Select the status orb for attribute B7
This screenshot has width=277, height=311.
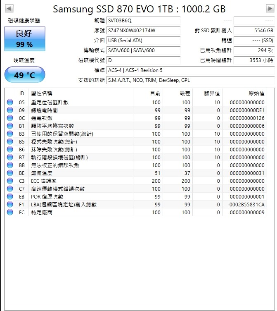tap(10, 157)
